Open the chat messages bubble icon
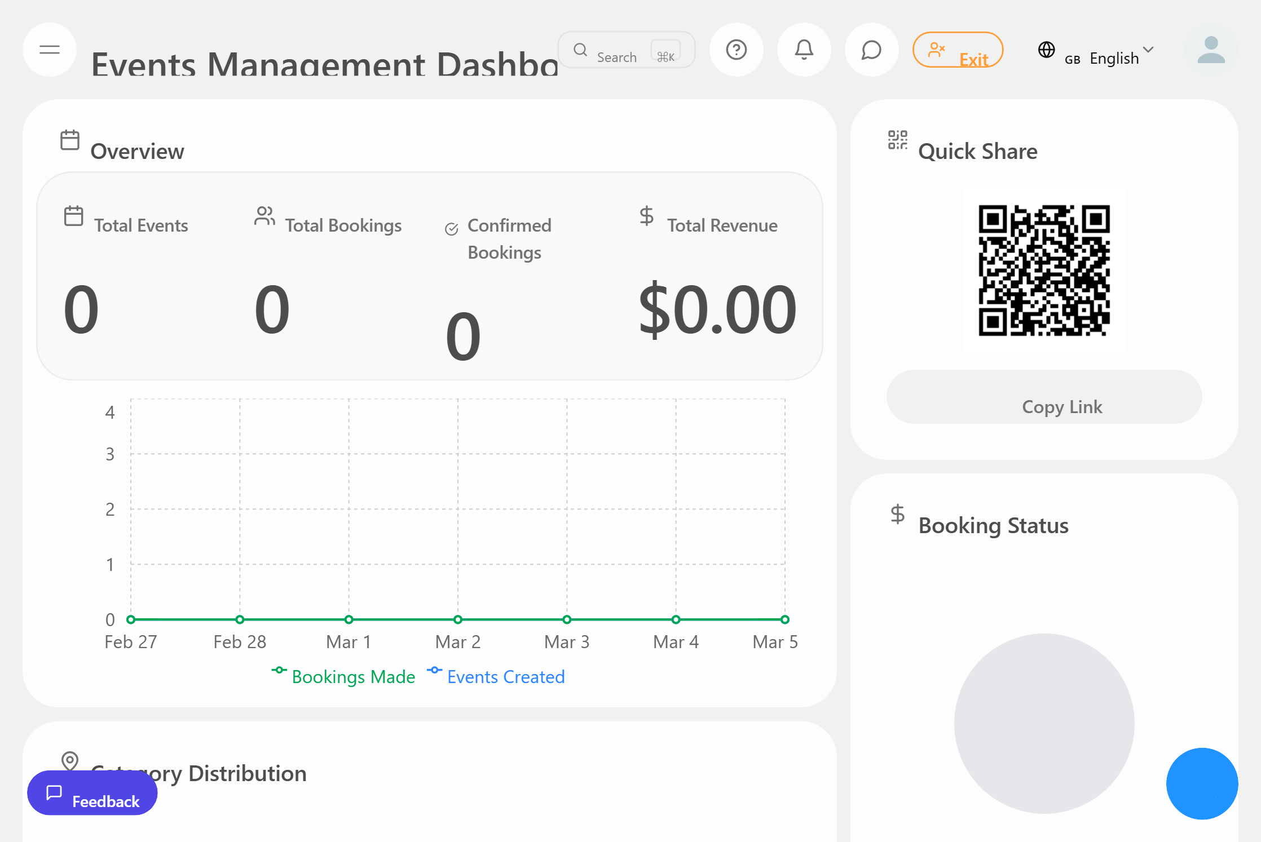Screen dimensions: 1261x842 (x=871, y=50)
